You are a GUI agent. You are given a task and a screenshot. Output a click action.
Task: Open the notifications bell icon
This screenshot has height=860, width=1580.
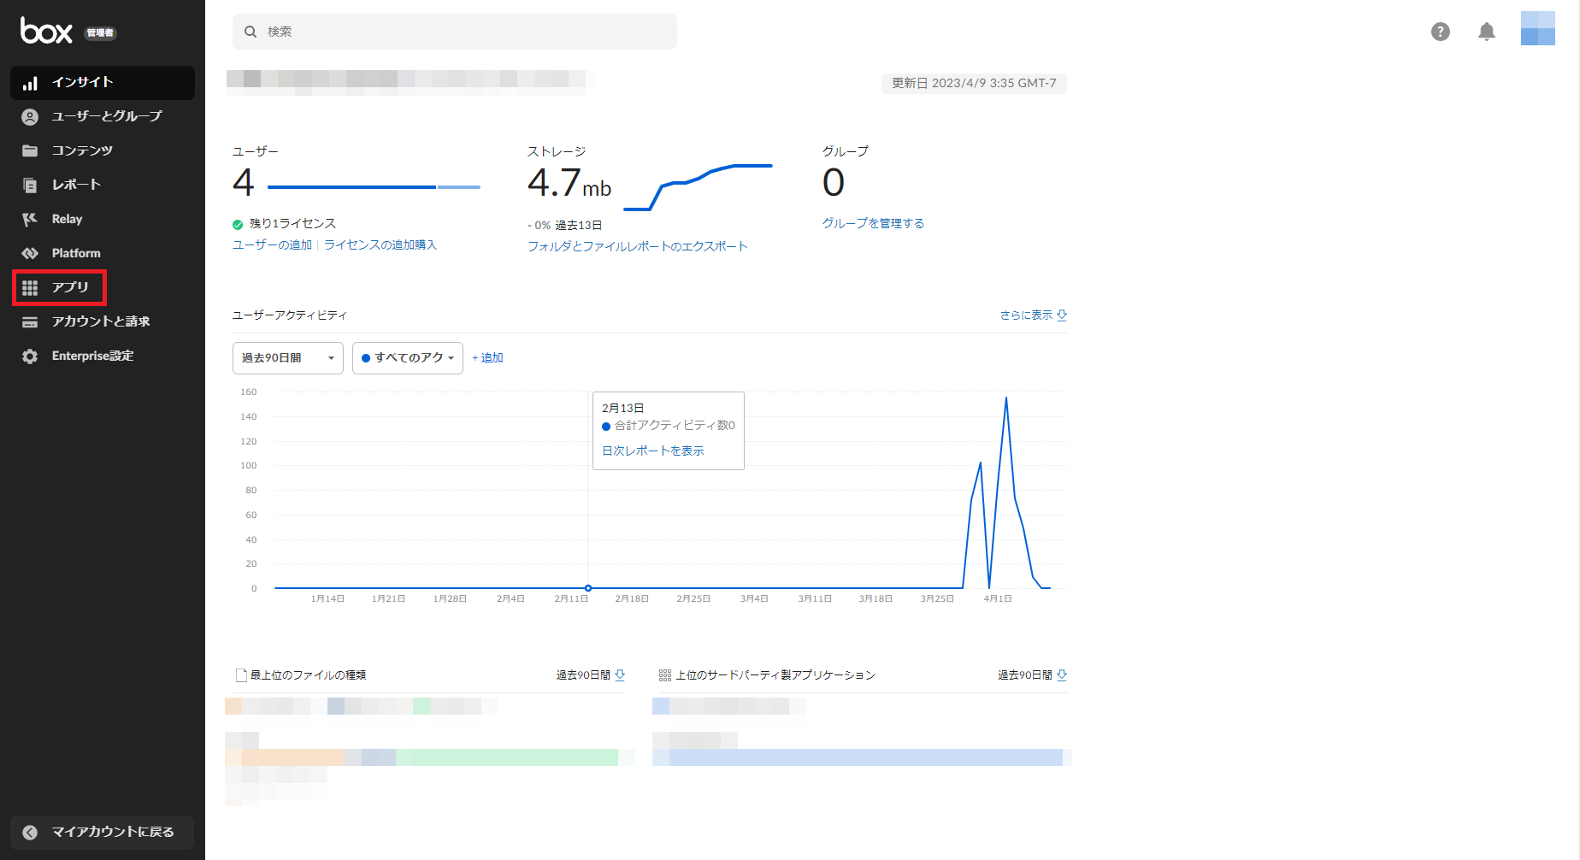coord(1487,32)
